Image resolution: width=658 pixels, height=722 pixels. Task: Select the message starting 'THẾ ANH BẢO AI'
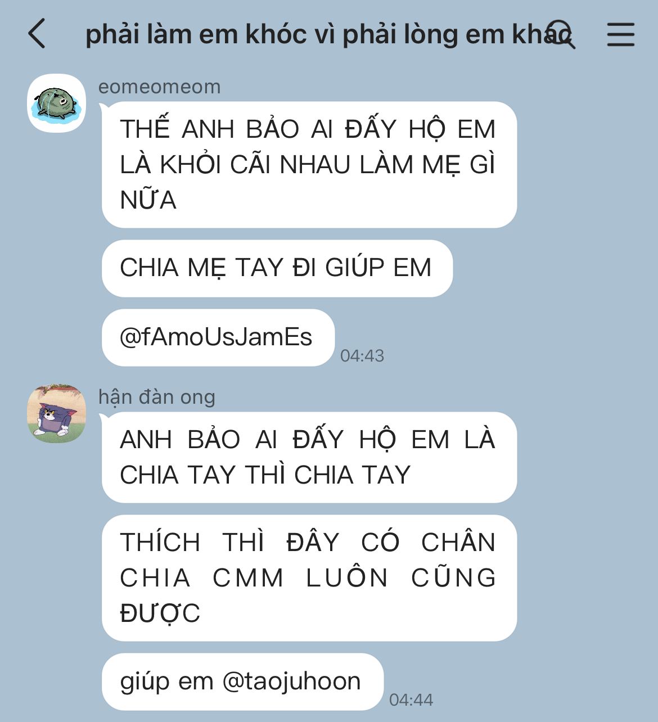[x=309, y=164]
